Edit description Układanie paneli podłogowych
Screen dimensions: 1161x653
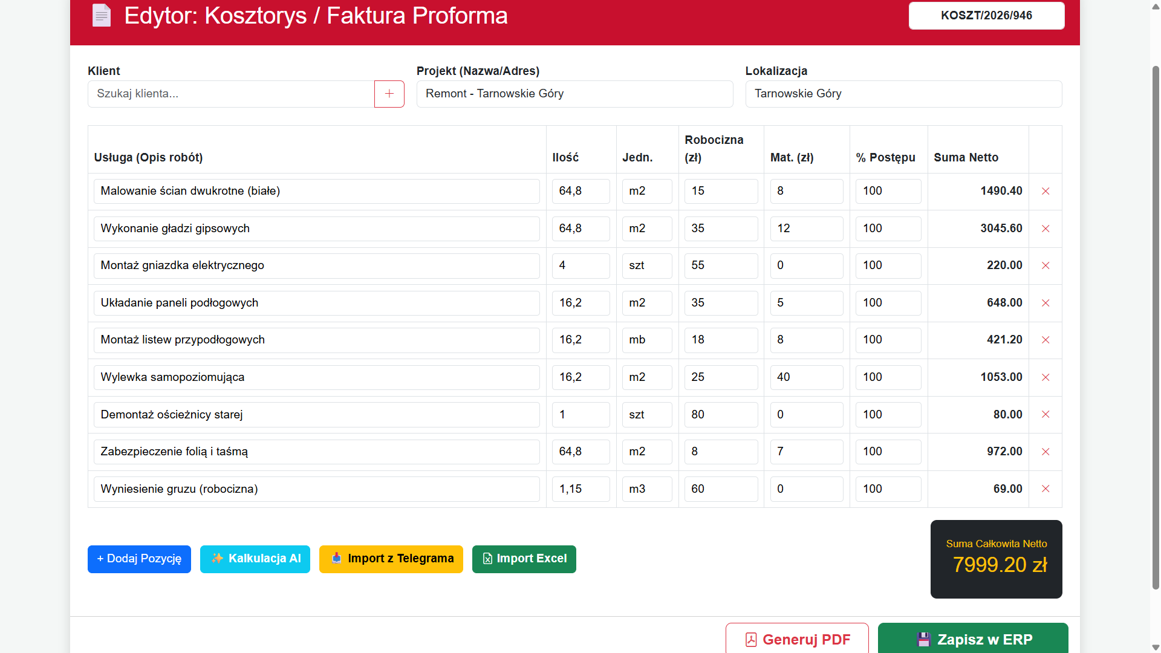[317, 303]
